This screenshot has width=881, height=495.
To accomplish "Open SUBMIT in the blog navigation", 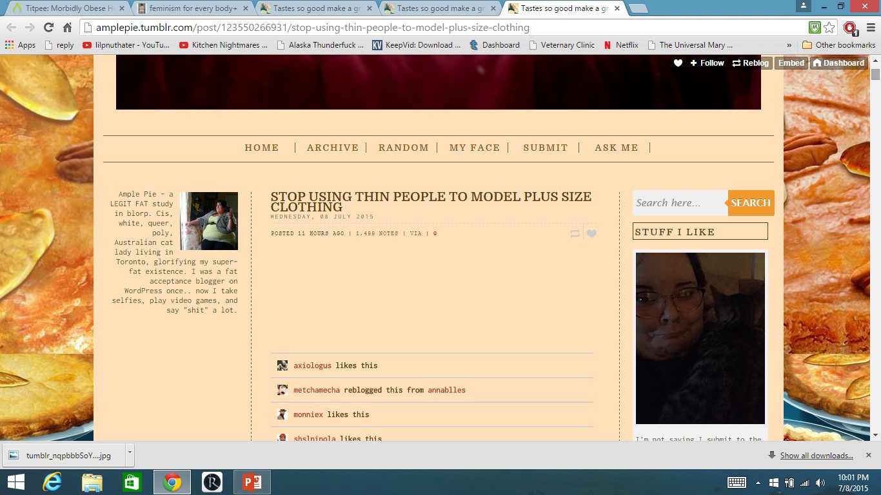I will (x=546, y=148).
